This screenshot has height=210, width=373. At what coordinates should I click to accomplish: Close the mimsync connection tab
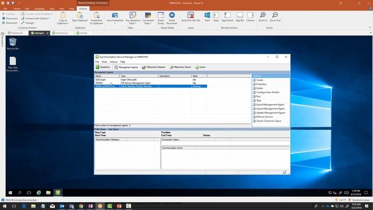tap(48, 33)
